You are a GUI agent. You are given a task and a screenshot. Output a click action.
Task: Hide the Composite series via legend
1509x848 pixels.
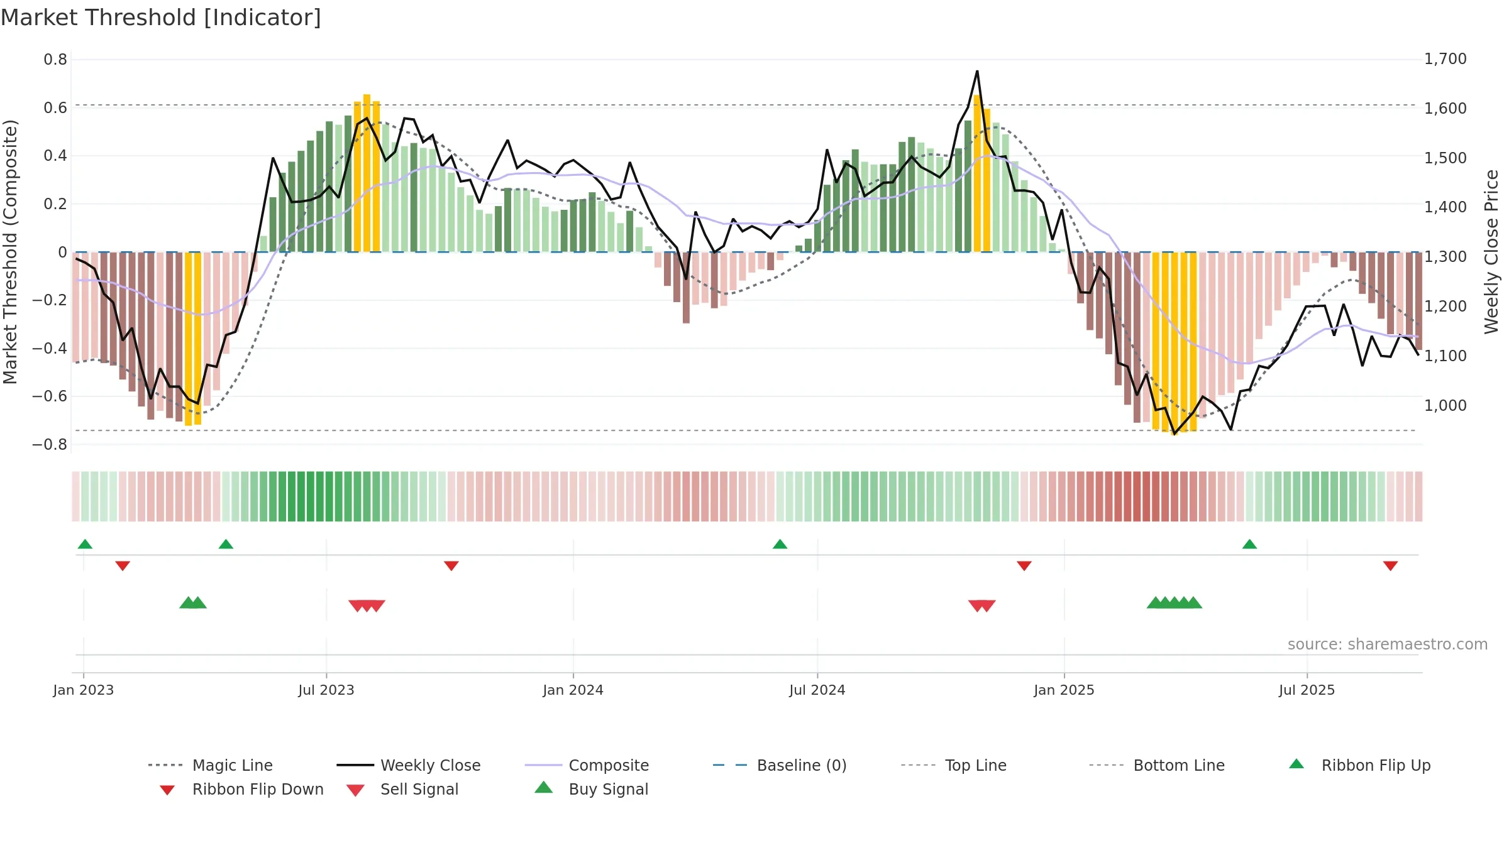pos(587,765)
